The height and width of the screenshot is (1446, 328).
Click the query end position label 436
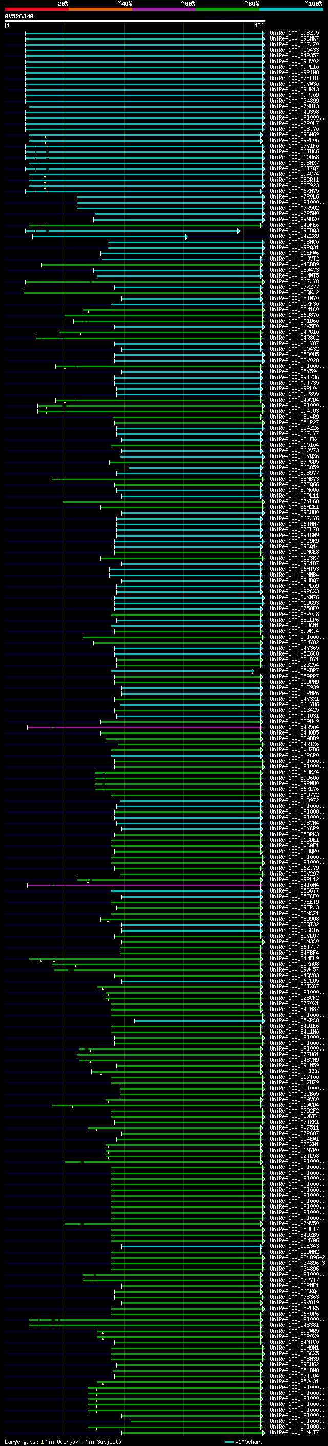258,25
